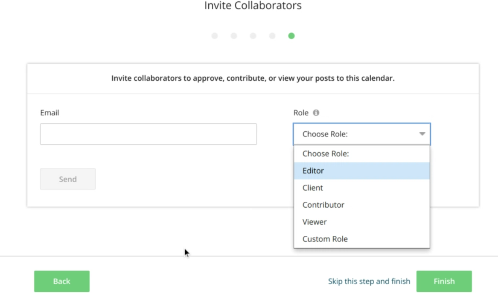
Task: Click the Invite Collaborators heading
Action: click(x=253, y=6)
